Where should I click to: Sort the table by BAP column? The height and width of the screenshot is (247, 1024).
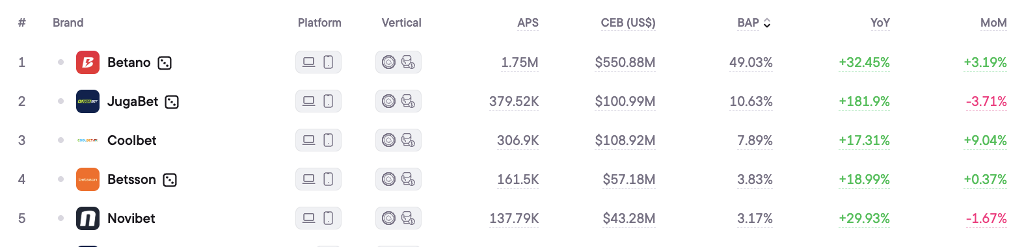[754, 23]
